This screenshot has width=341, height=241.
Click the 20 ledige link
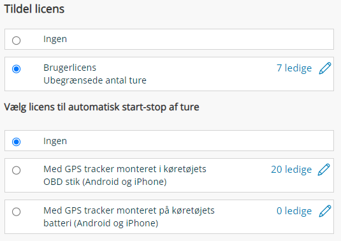[291, 170]
